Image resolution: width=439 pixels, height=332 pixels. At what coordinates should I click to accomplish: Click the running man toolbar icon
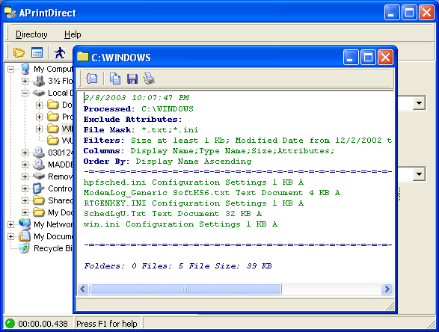pyautogui.click(x=60, y=52)
